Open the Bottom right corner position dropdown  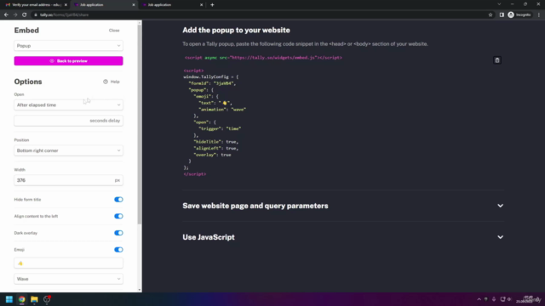[68, 150]
